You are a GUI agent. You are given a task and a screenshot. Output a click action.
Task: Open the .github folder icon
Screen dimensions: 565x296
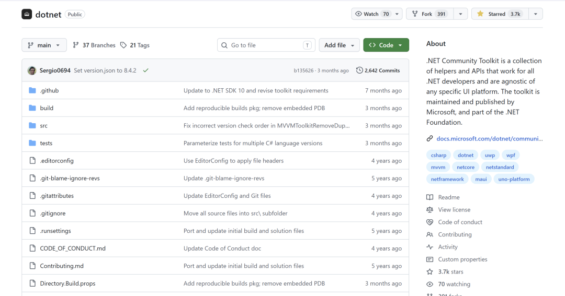(32, 90)
